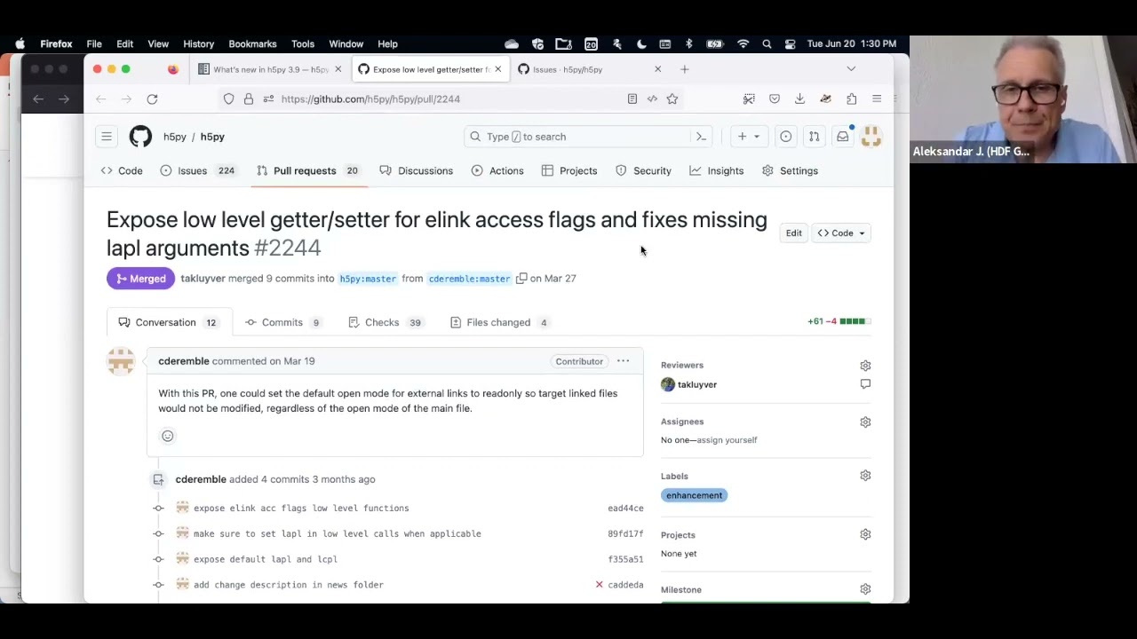The width and height of the screenshot is (1137, 639).
Task: Open the repository Settings tab
Action: [791, 170]
